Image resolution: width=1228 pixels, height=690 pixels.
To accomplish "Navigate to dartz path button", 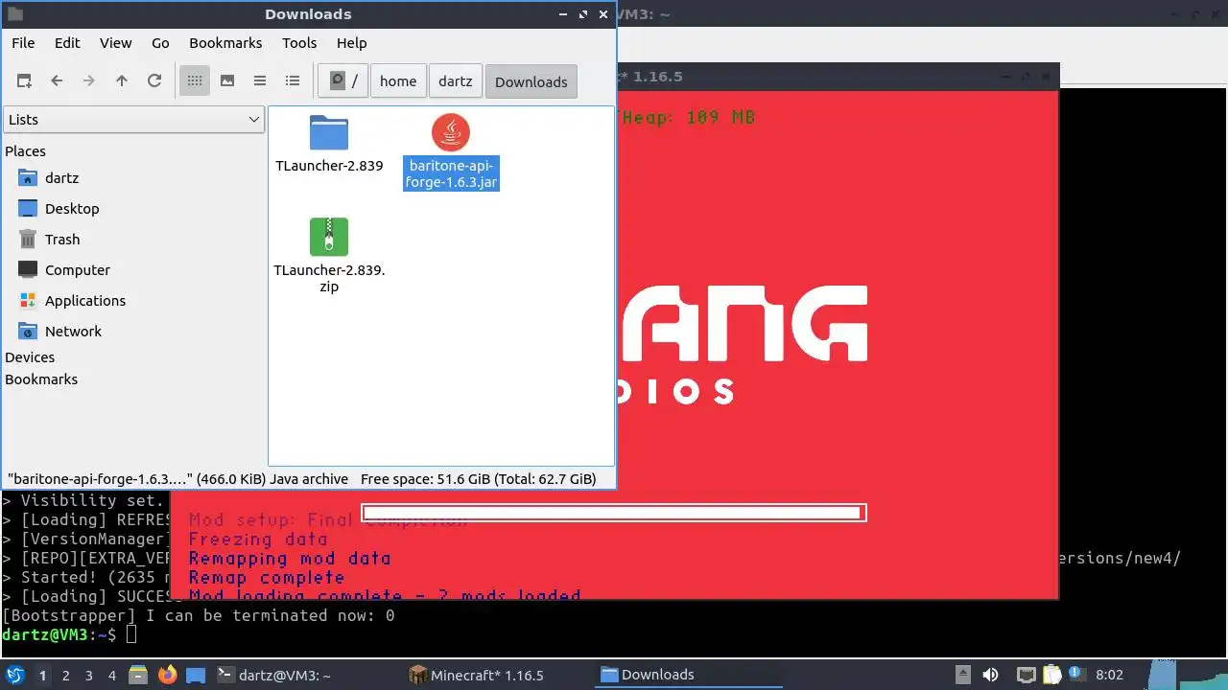I will (456, 81).
